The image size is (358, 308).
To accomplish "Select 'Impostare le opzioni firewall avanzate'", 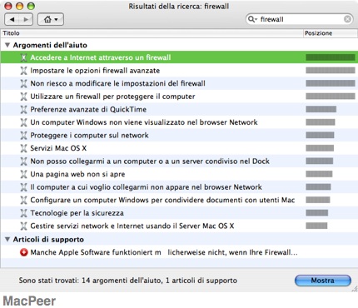I will click(95, 71).
